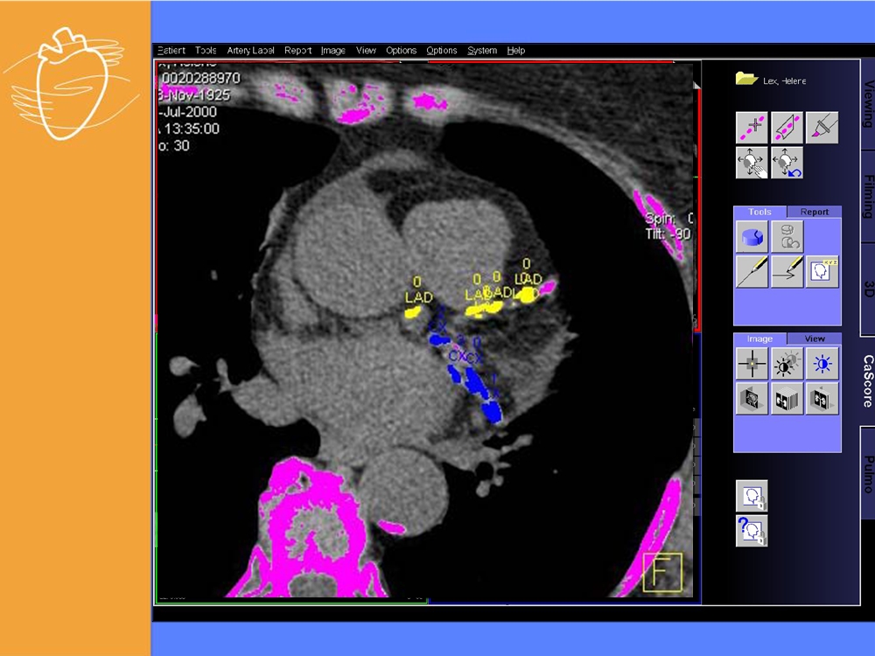Image resolution: width=875 pixels, height=656 pixels.
Task: Open the patient folder icon beside Lex, Helene
Action: pos(746,79)
